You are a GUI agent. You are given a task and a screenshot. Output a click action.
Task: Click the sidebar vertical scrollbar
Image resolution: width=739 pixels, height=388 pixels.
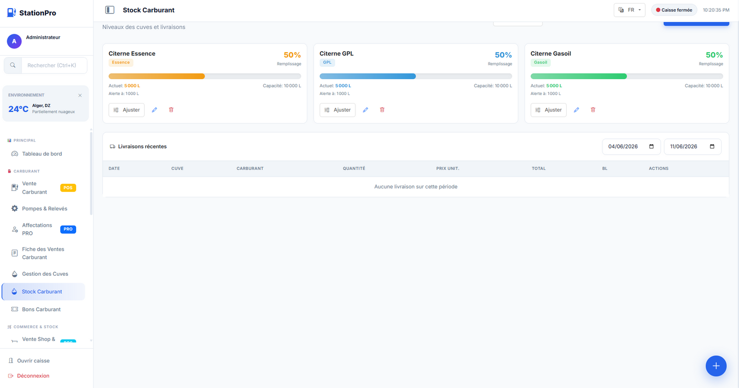pyautogui.click(x=91, y=174)
